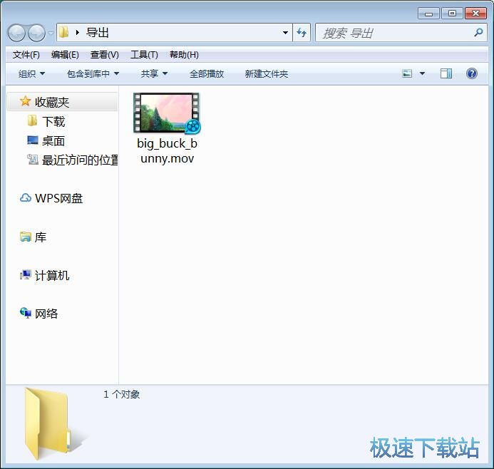Open WPS网盘 in the navigation pane

tap(58, 198)
